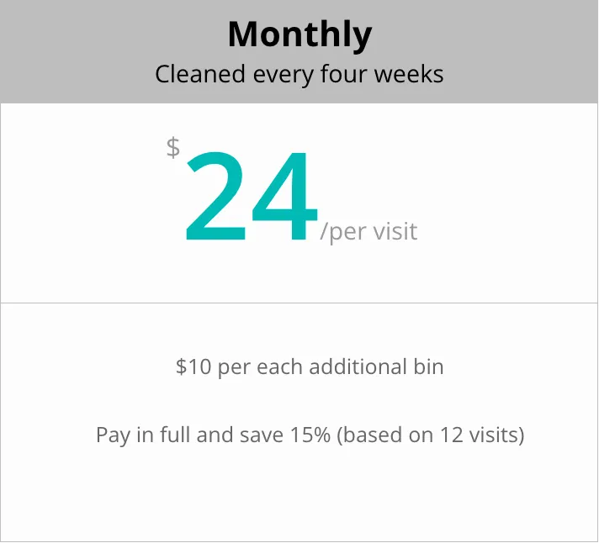The width and height of the screenshot is (599, 543).
Task: Click the word 'bin' in details
Action: click(x=428, y=366)
